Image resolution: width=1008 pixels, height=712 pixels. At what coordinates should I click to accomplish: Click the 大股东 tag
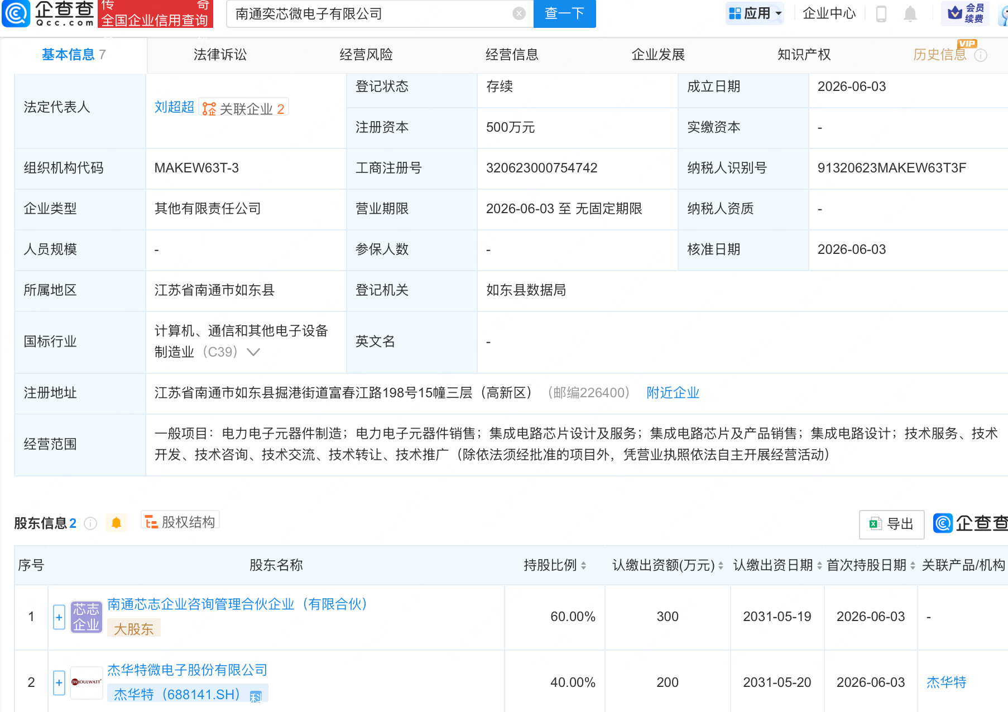(x=133, y=629)
